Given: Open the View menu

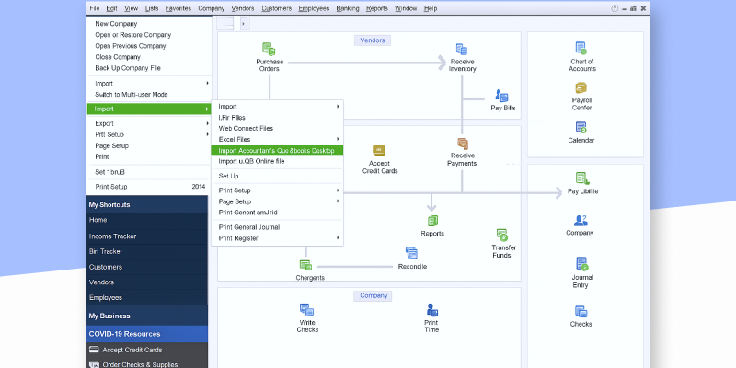Looking at the screenshot, I should tap(131, 8).
